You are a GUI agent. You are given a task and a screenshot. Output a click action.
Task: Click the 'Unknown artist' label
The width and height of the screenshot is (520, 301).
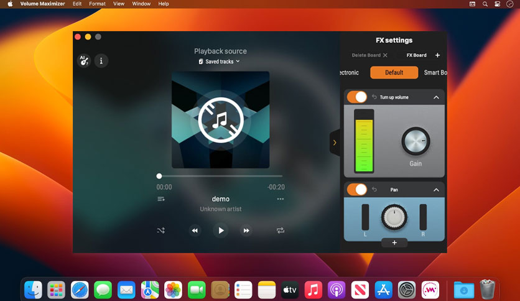pyautogui.click(x=221, y=209)
